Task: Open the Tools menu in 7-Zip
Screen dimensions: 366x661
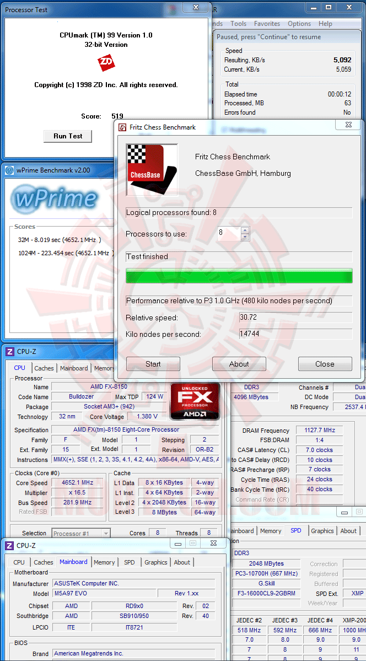Action: click(x=238, y=24)
